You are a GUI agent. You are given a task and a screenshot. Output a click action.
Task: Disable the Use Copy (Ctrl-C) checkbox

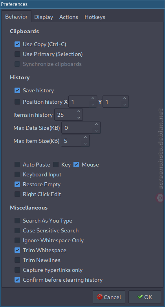pyautogui.click(x=17, y=44)
